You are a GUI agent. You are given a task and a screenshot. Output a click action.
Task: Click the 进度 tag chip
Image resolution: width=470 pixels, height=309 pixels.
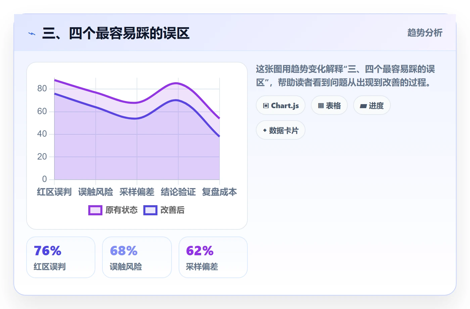tap(372, 105)
